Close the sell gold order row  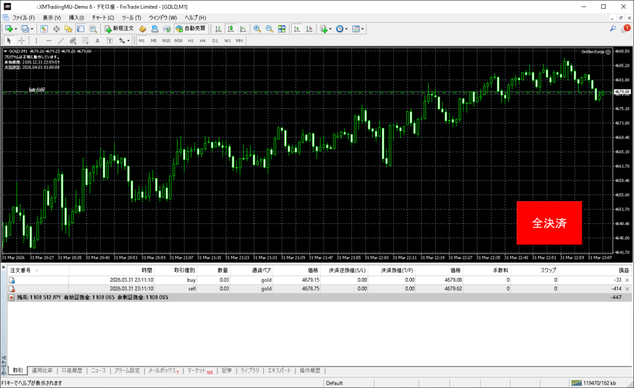(x=627, y=288)
